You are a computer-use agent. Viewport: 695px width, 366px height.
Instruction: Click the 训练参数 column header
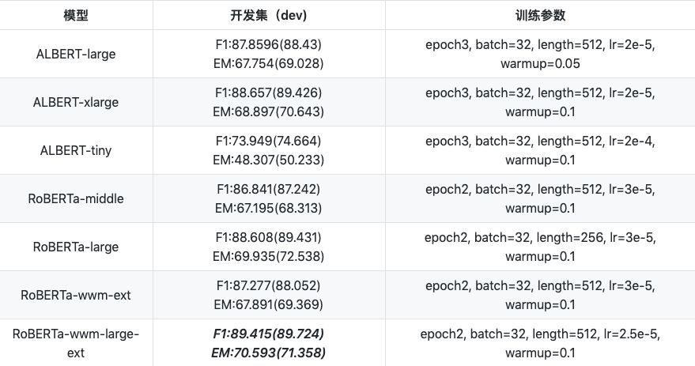pos(539,15)
